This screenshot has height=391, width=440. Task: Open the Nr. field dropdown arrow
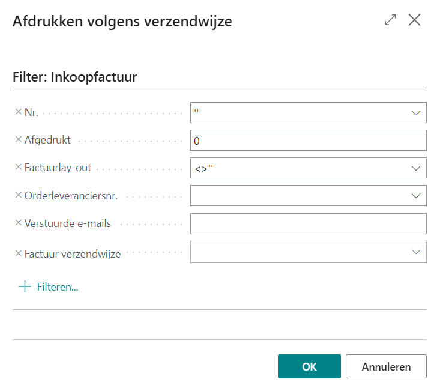416,112
